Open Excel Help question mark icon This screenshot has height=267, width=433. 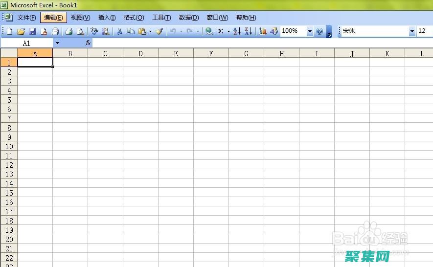[x=319, y=31]
